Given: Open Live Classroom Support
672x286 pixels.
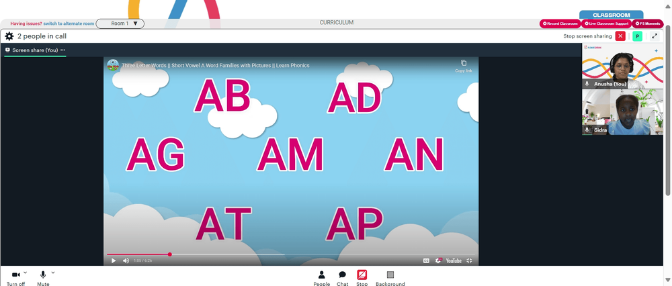Looking at the screenshot, I should pos(606,23).
